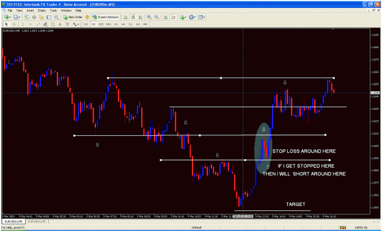Select the TARGET text label on chart
Viewport: 382px width, 231px height.
point(295,204)
